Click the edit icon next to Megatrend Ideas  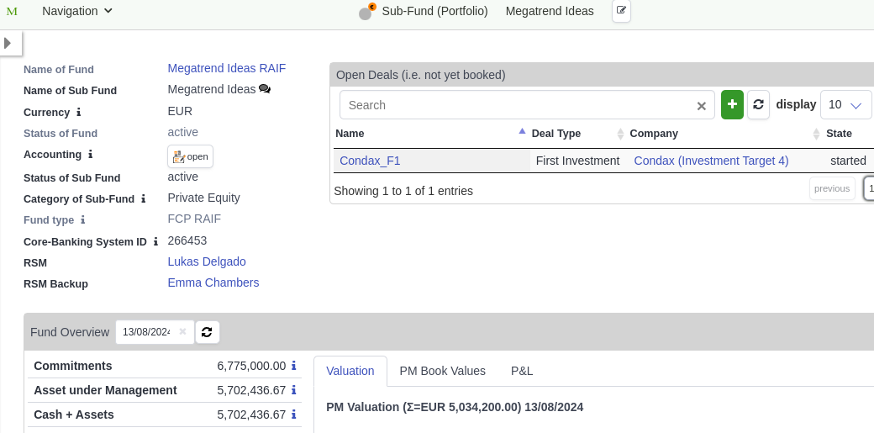point(621,11)
